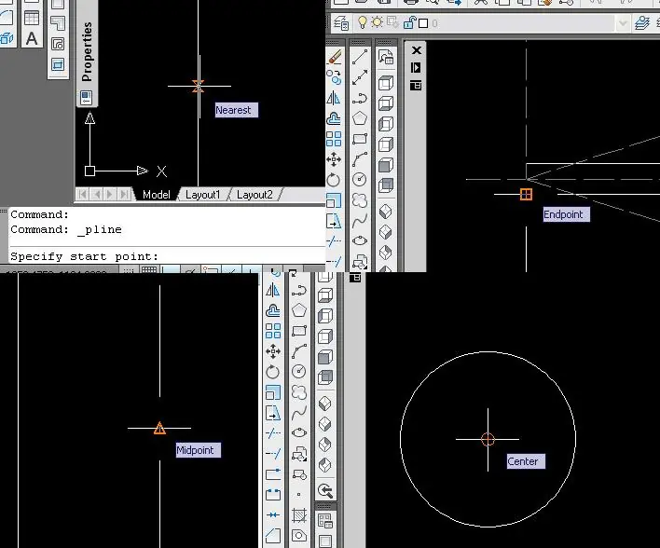This screenshot has width=660, height=548.
Task: Select the Stretch tool in the lower Modify toolbar
Action: (x=273, y=413)
